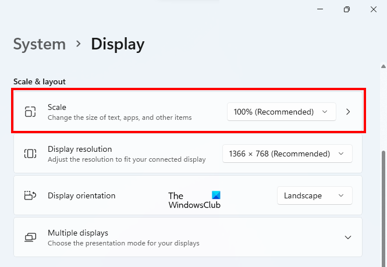Open the 100% (Recommended) scale dropdown
Screen dimensions: 387x267
(281, 112)
